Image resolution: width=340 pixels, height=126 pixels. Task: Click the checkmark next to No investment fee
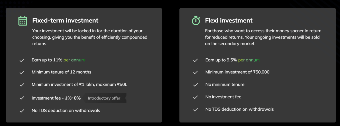tap(195, 97)
